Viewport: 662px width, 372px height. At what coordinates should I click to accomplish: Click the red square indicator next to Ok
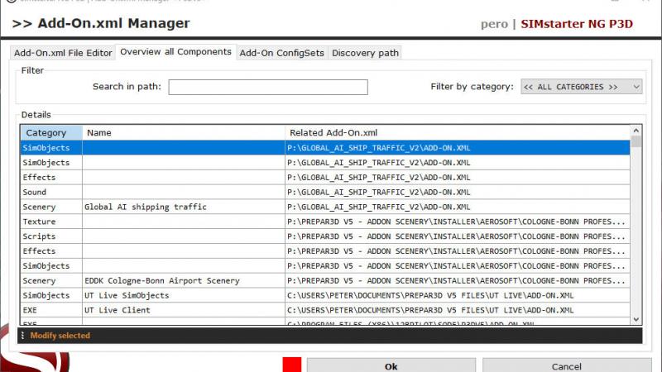coord(292,365)
